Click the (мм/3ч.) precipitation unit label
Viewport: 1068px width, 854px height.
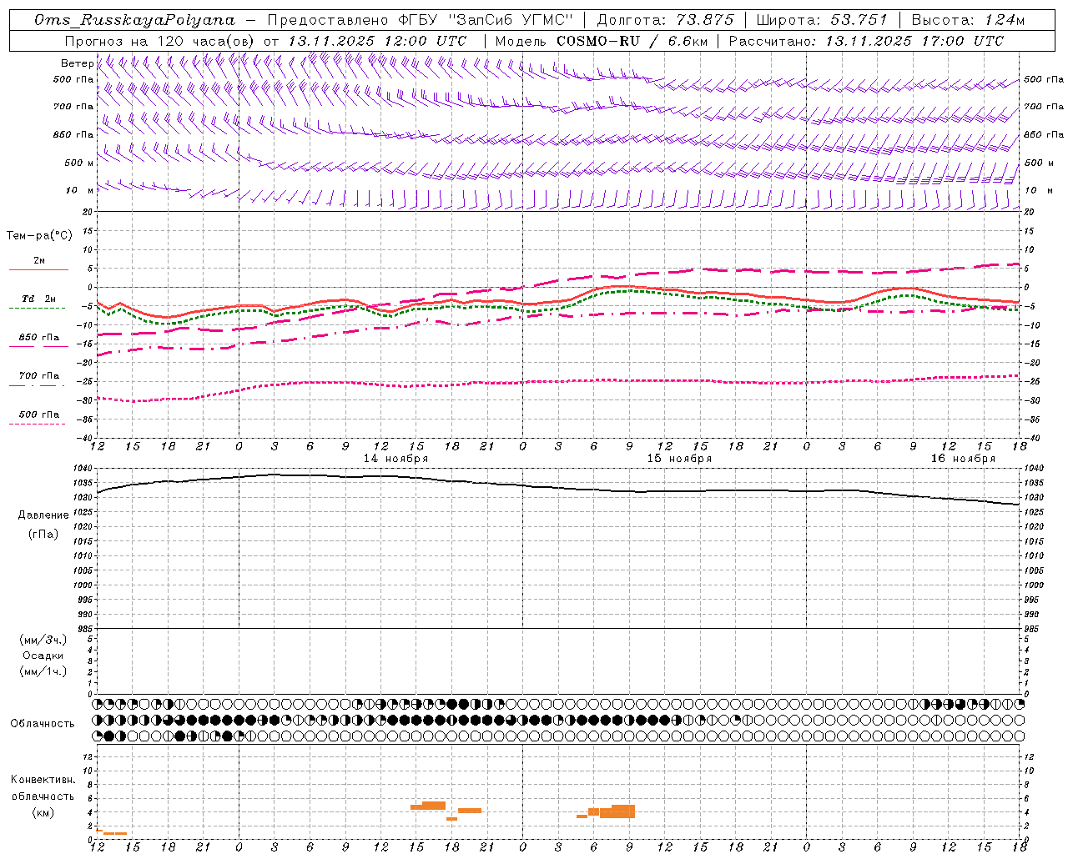43,640
